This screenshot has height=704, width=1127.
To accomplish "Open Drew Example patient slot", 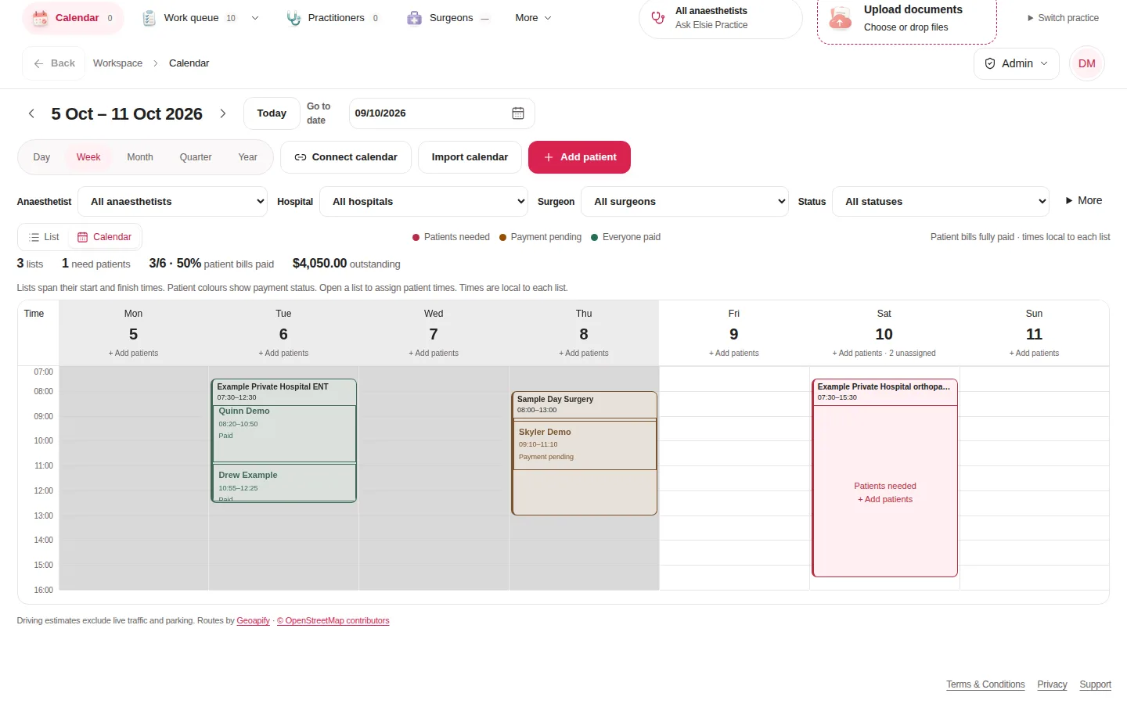I will tap(284, 483).
